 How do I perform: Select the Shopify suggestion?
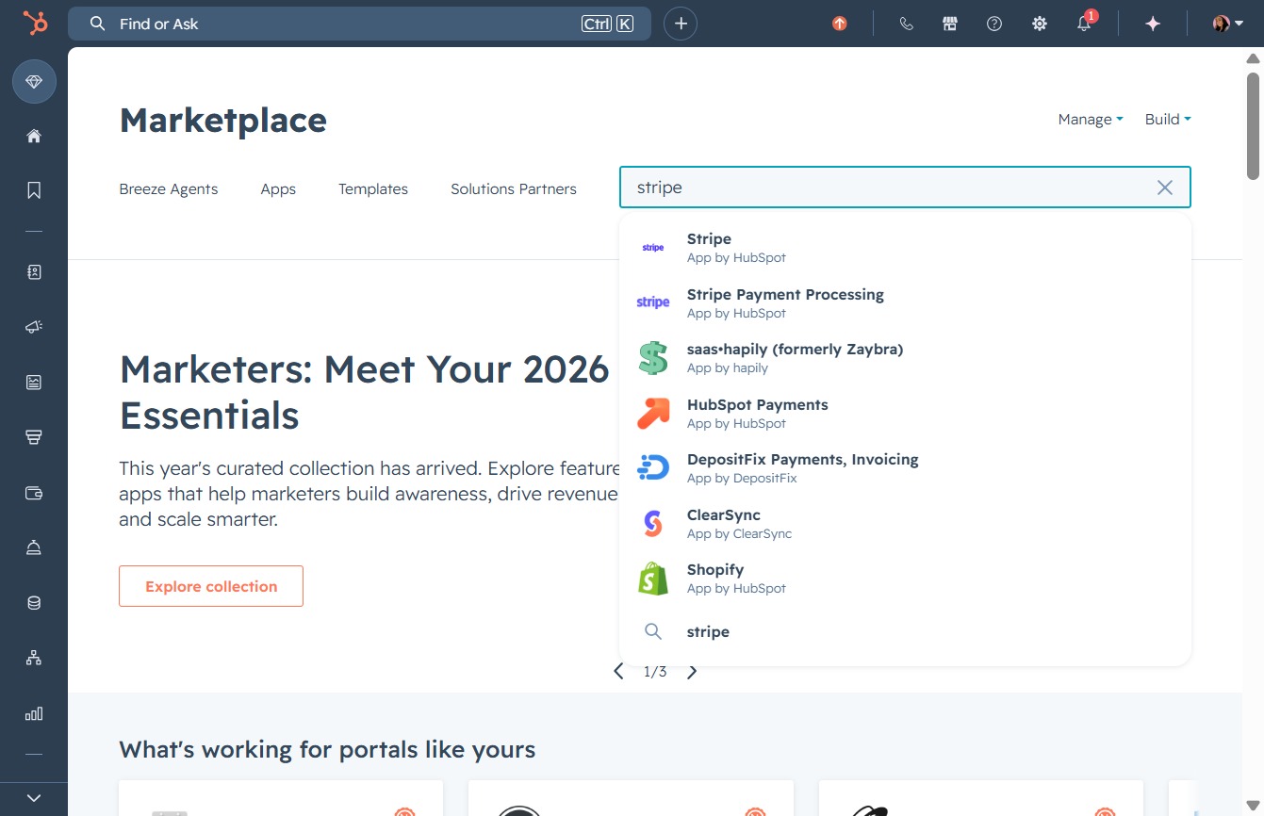[x=905, y=579]
